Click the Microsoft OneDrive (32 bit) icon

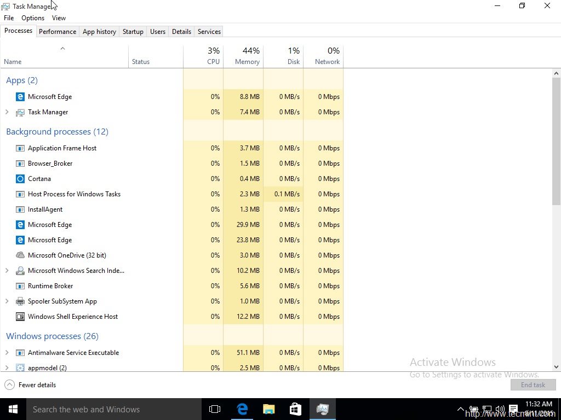[x=20, y=255]
